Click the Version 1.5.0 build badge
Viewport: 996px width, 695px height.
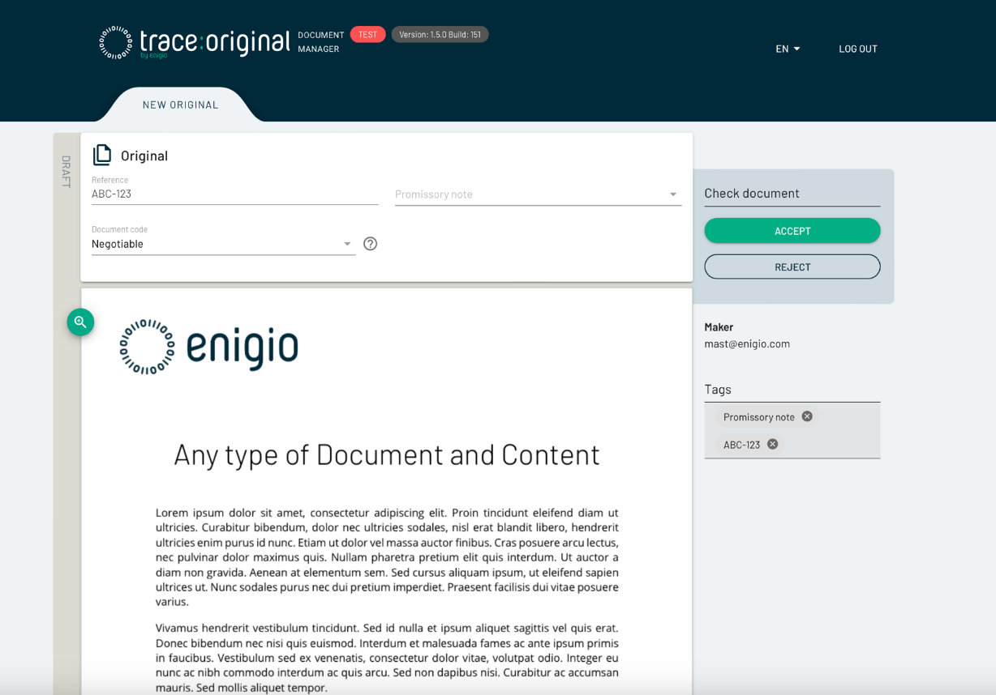pyautogui.click(x=440, y=35)
